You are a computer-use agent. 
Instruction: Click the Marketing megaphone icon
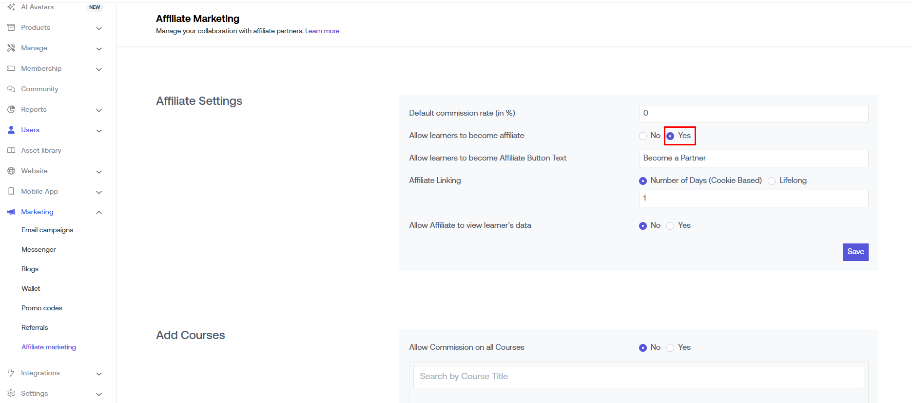[x=11, y=212]
